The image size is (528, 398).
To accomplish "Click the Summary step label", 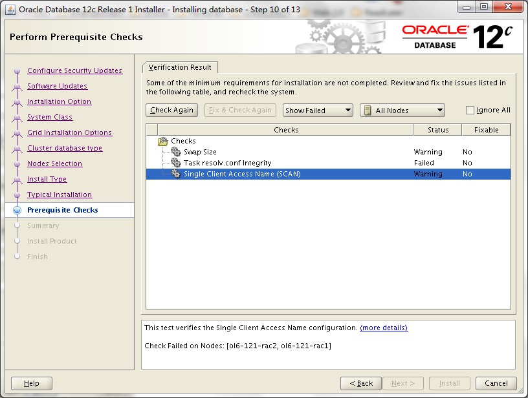I will 43,225.
